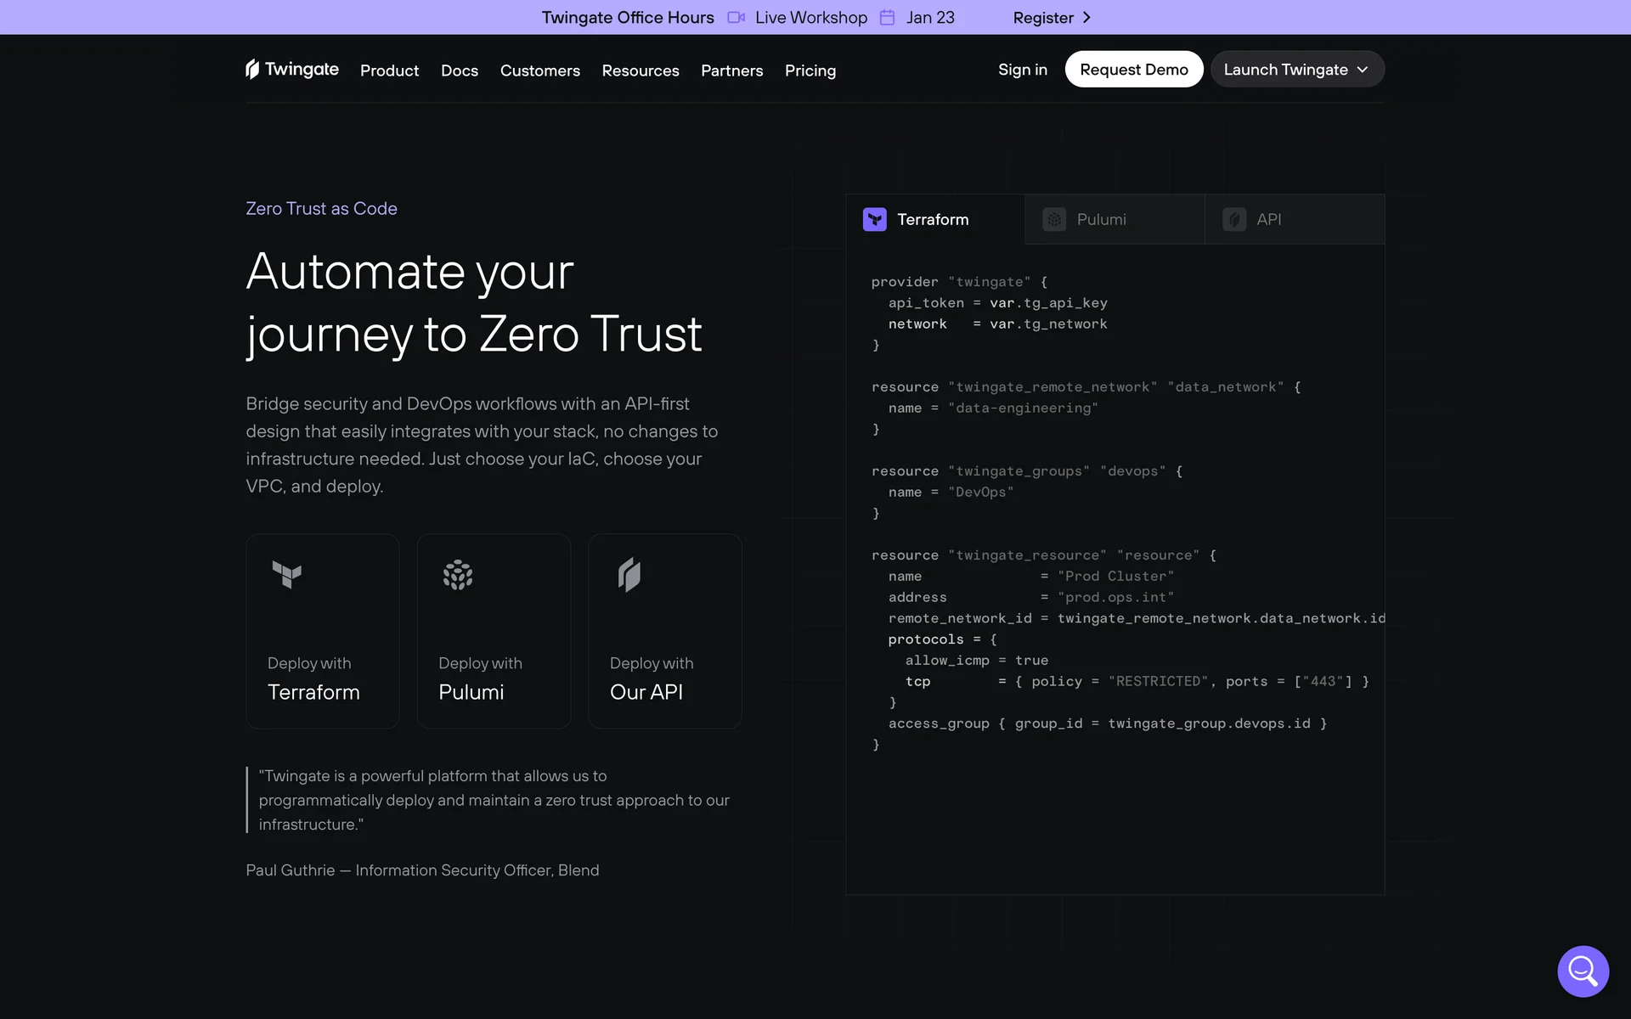The width and height of the screenshot is (1631, 1019).
Task: Click the calendar icon in the banner
Action: tap(887, 18)
